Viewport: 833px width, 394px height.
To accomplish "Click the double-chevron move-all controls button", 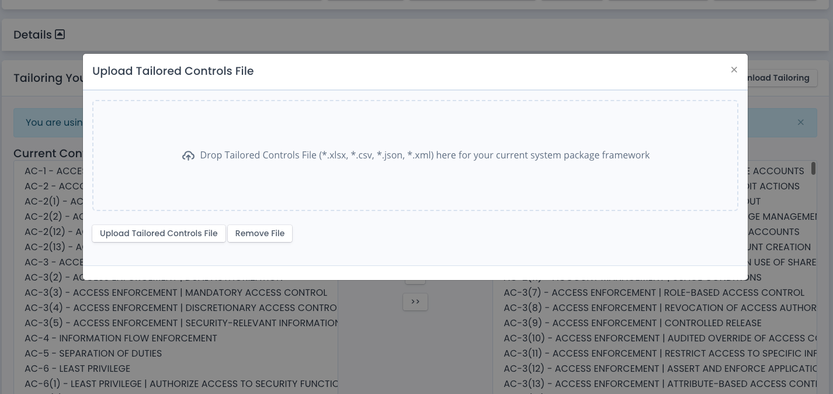I will pos(415,302).
